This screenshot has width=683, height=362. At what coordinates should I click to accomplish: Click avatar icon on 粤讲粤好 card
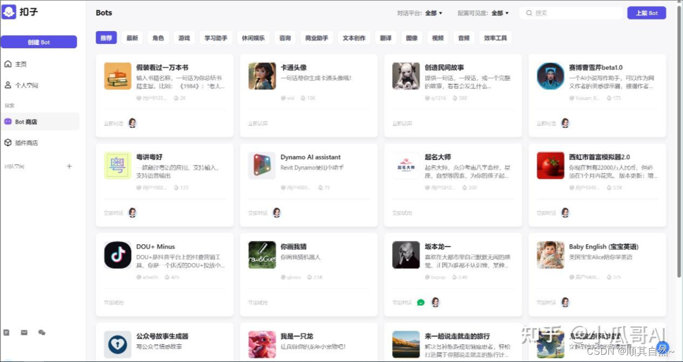(132, 213)
